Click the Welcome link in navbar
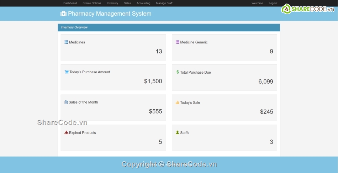 tap(257, 3)
